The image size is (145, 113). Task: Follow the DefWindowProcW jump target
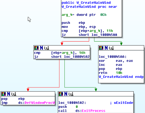click(x=40, y=103)
